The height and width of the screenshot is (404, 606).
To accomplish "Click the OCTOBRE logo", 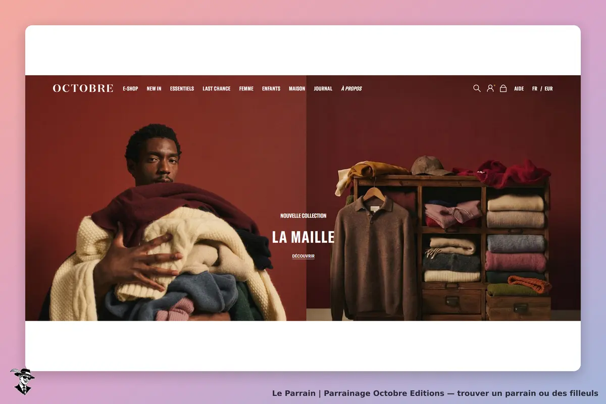I will (83, 88).
